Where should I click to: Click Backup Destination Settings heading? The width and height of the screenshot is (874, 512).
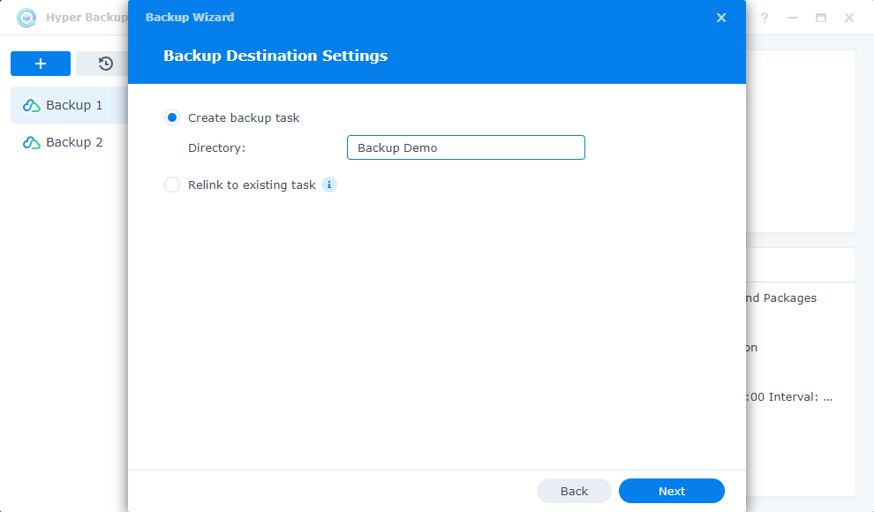tap(275, 56)
